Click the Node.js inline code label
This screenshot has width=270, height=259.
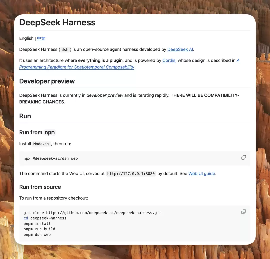[41, 144]
